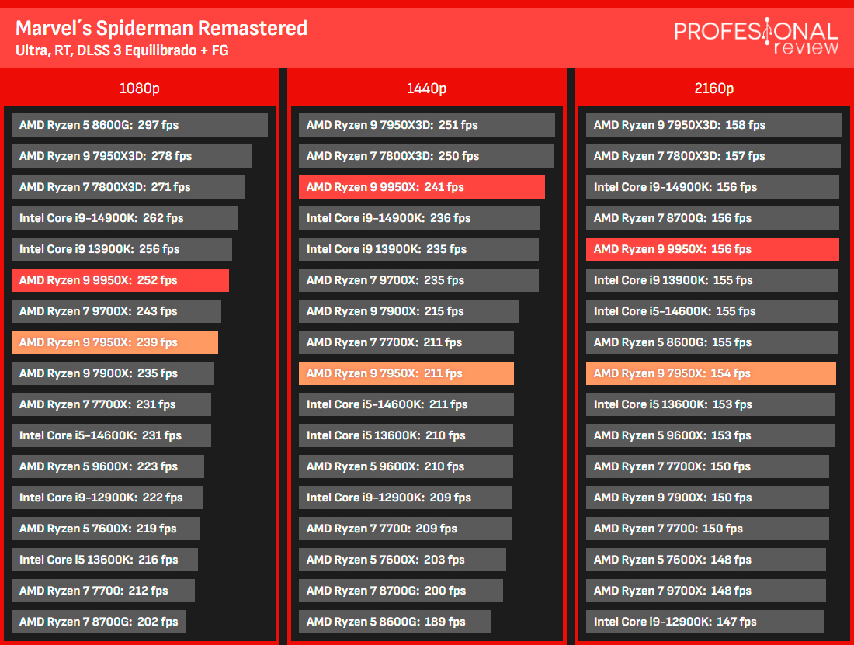Click the Intel Core i9 13900K 235 fps bar
This screenshot has width=854, height=645.
tap(418, 248)
